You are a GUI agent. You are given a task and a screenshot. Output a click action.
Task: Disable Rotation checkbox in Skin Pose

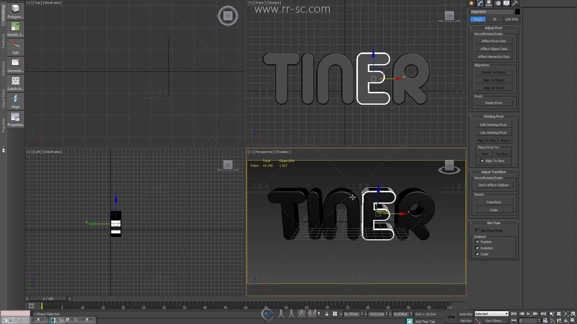pyautogui.click(x=478, y=247)
